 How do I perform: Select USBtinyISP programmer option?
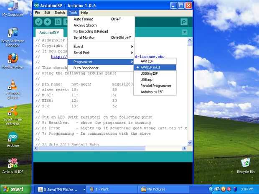pos(155,73)
